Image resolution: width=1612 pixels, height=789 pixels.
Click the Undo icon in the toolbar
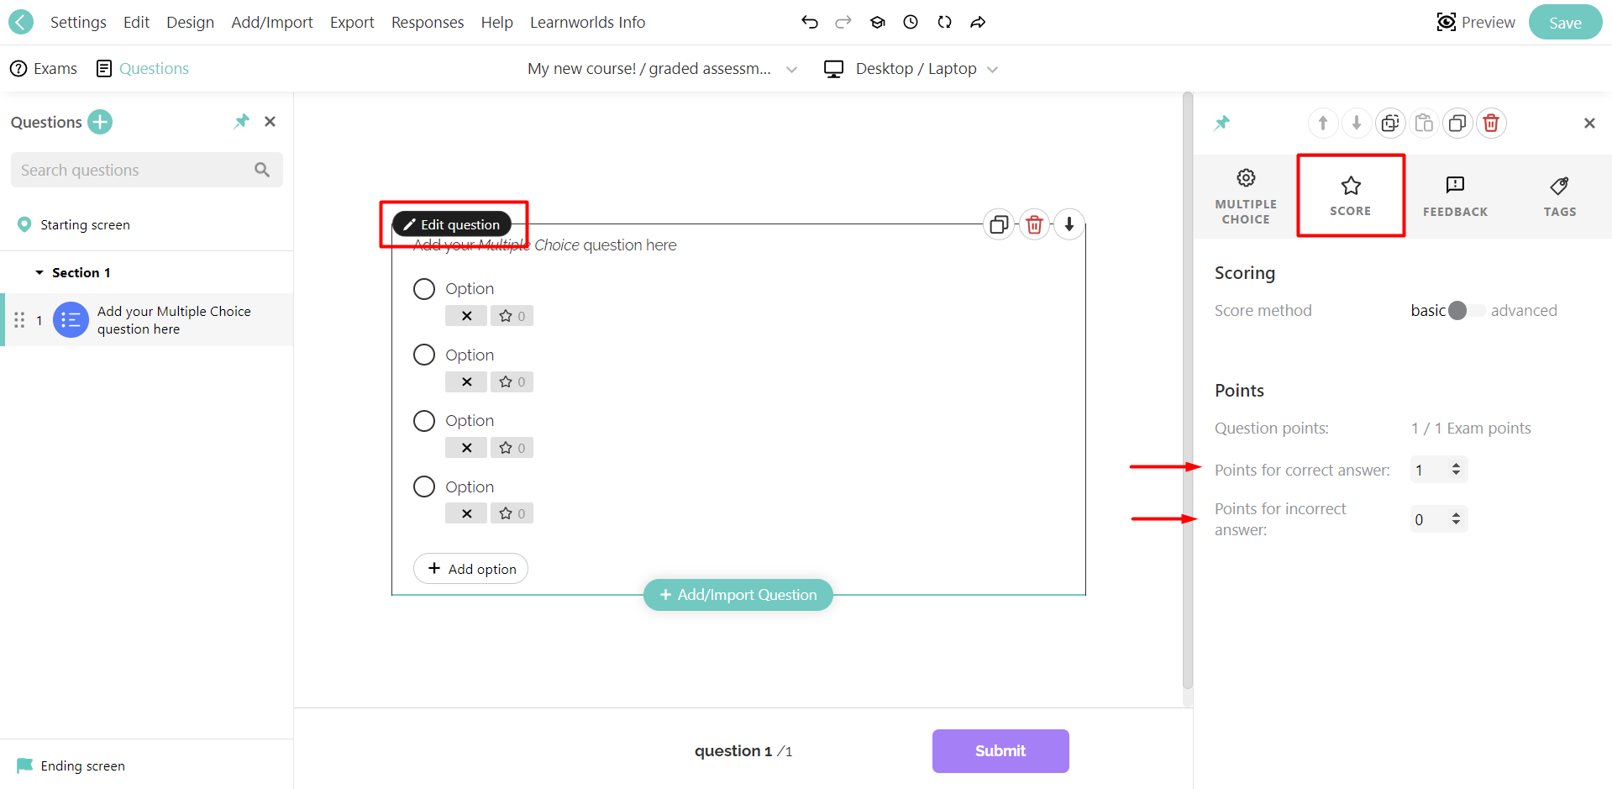click(809, 22)
